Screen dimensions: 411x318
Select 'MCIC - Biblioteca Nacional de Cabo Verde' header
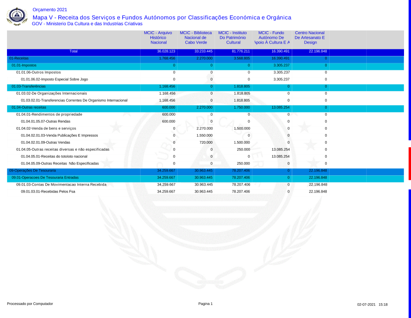pyautogui.click(x=196, y=37)
